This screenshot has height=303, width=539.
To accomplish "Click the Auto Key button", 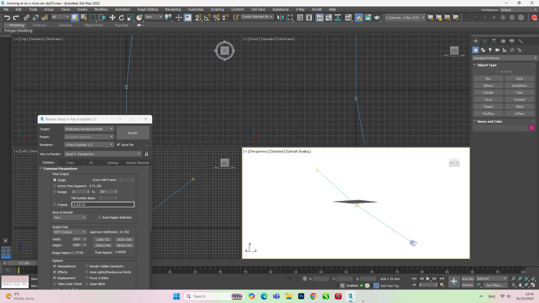I will point(468,279).
